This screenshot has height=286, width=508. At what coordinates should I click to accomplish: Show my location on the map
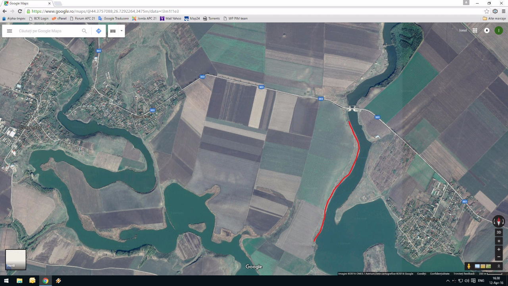pos(499,241)
